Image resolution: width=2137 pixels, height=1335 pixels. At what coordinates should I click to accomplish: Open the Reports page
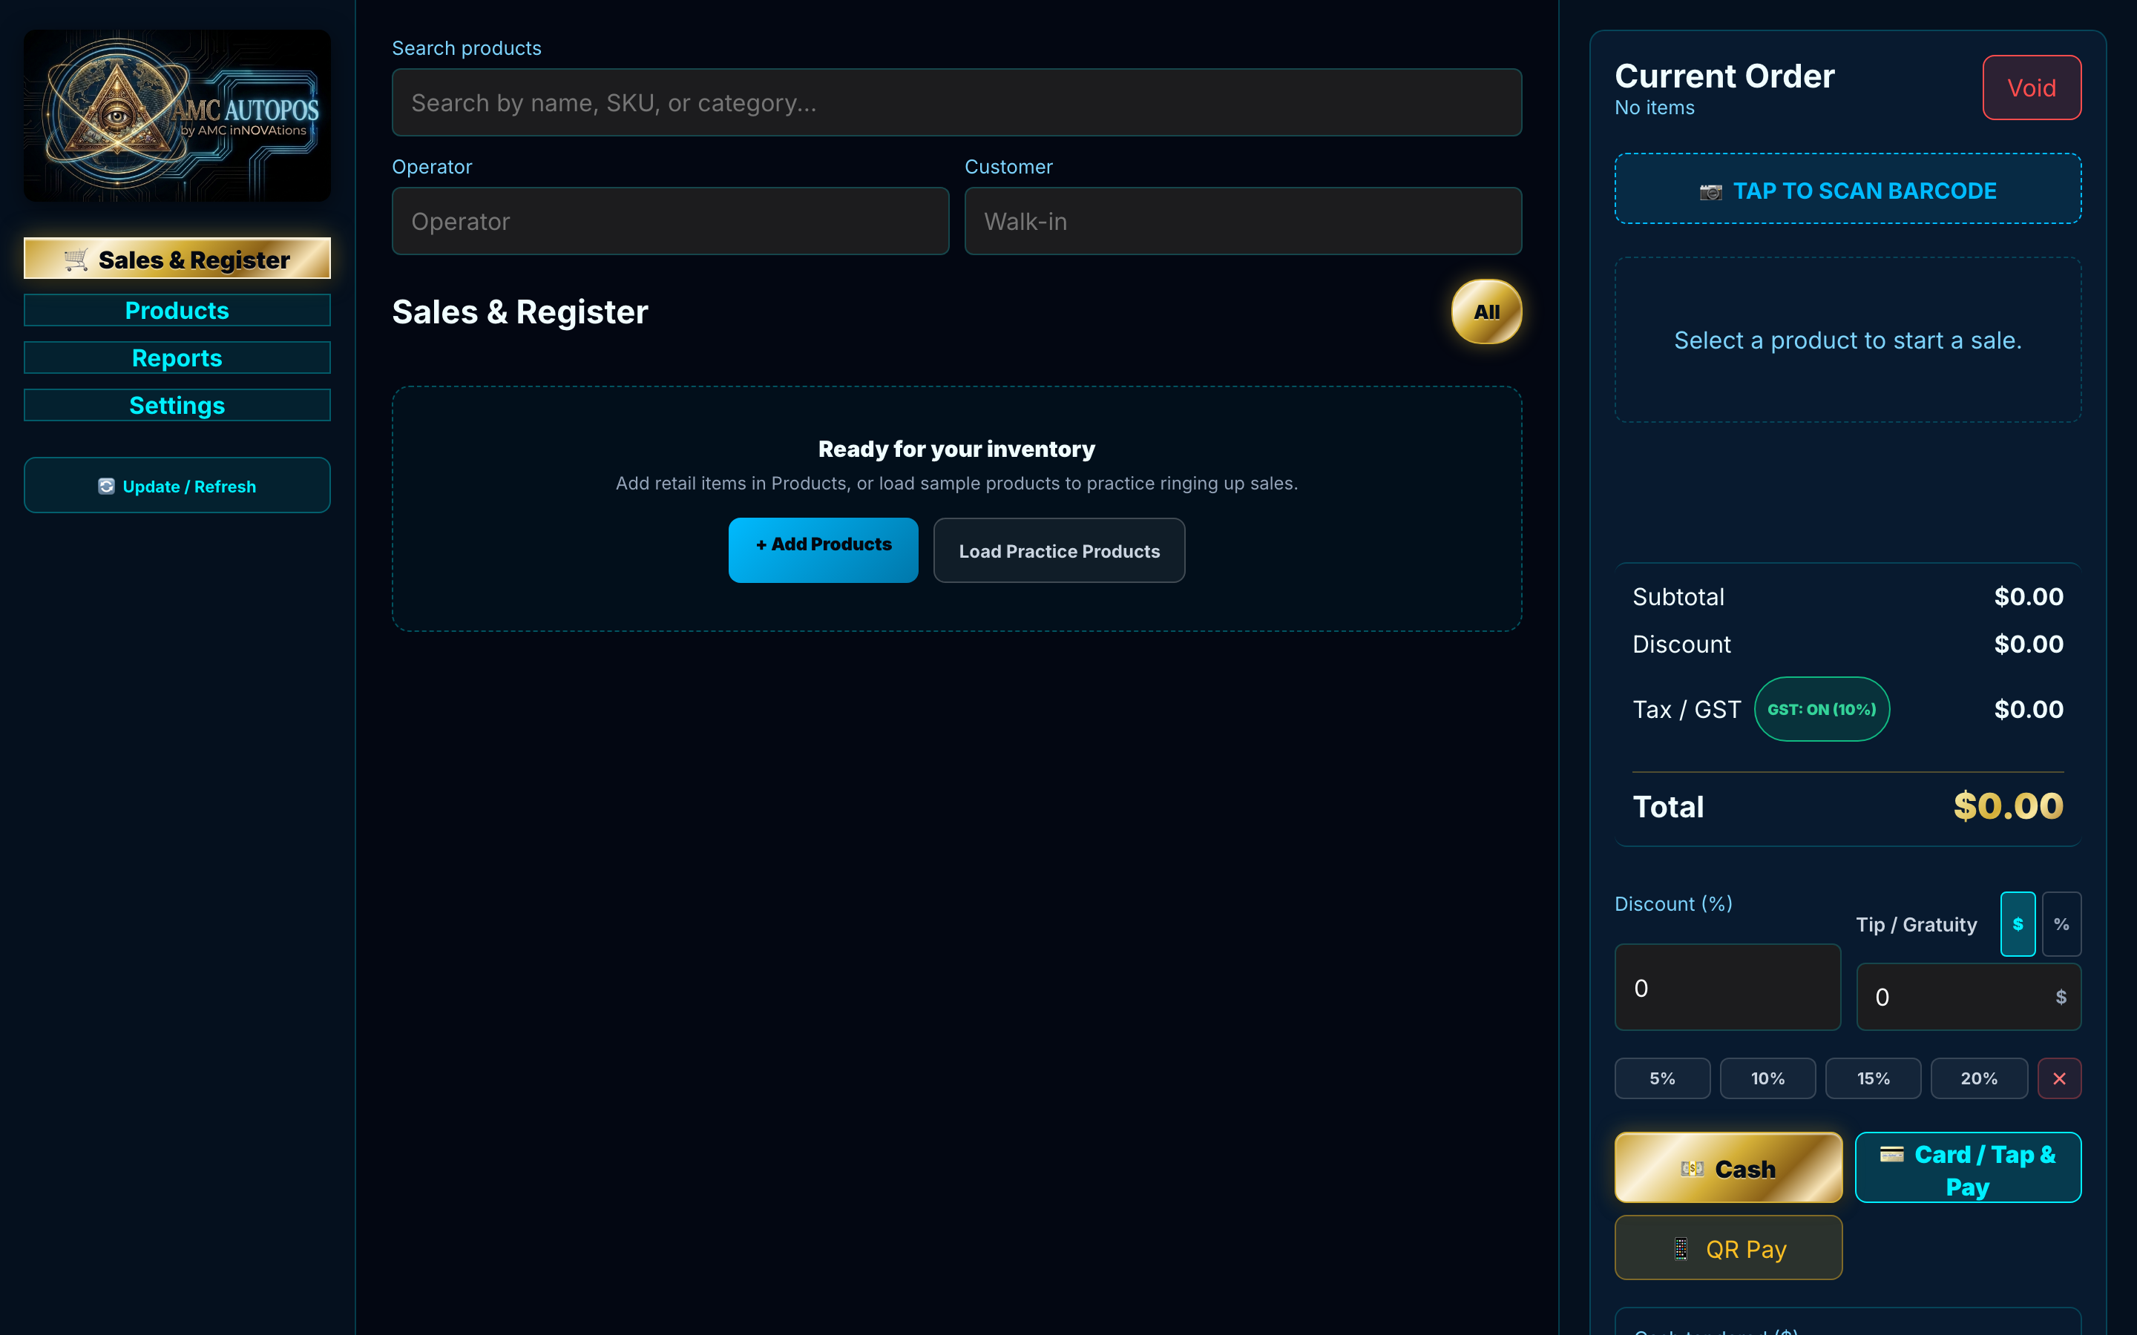click(177, 357)
